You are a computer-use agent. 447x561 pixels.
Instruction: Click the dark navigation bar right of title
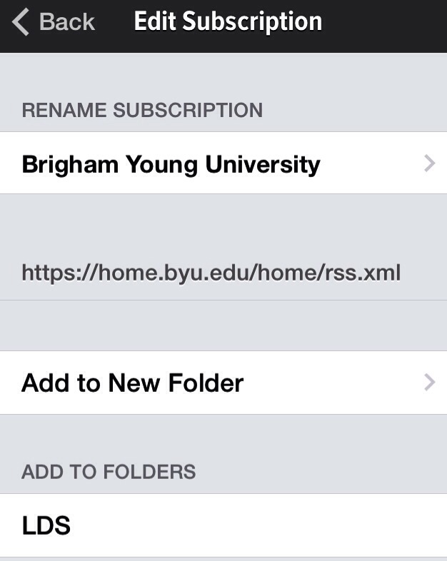point(385,25)
